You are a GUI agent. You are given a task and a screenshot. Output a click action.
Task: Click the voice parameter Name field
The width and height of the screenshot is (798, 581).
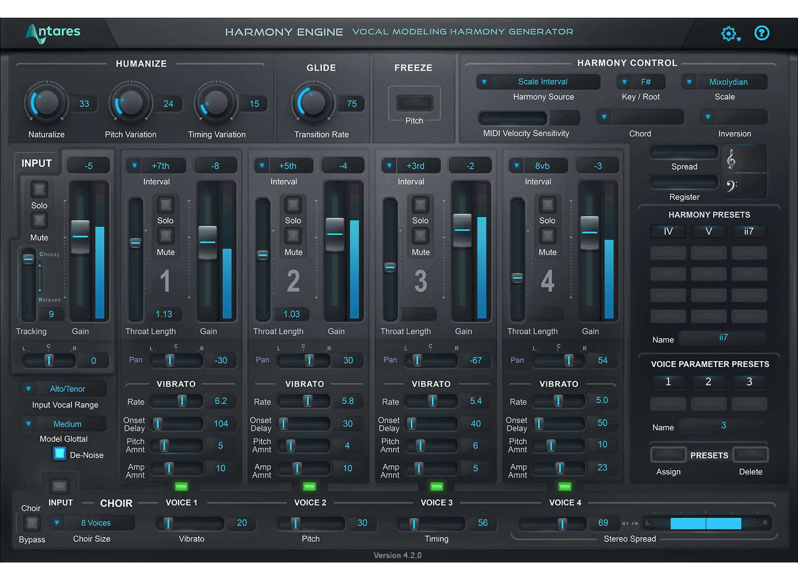(x=723, y=426)
